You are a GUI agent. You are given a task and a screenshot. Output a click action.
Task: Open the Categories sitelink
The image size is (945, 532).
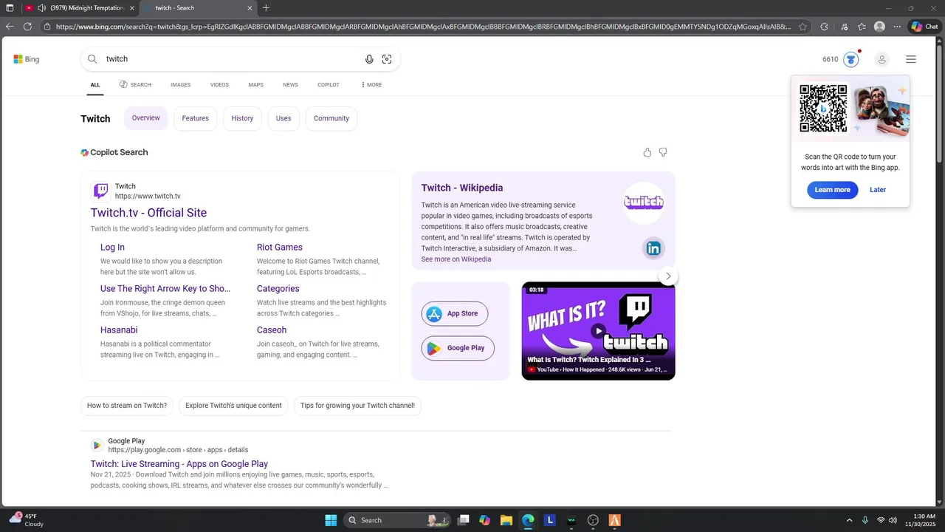pos(278,289)
